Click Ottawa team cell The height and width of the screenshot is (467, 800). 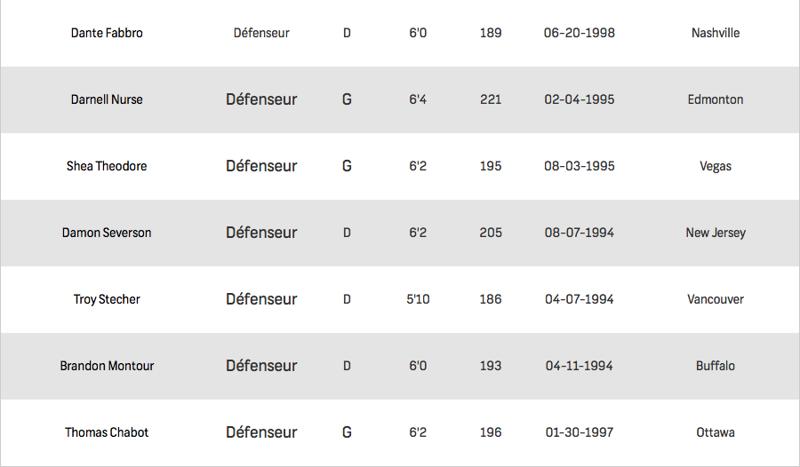pyautogui.click(x=716, y=432)
